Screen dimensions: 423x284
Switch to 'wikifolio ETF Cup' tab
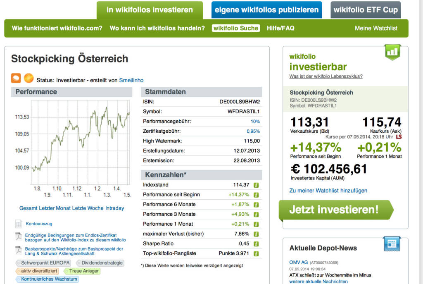coord(366,10)
